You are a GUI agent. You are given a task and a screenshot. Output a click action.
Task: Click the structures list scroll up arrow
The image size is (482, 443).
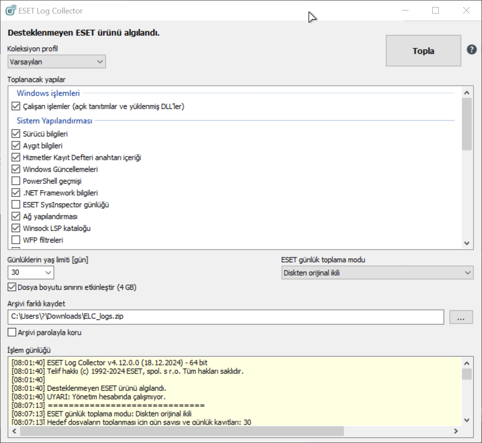(x=467, y=93)
